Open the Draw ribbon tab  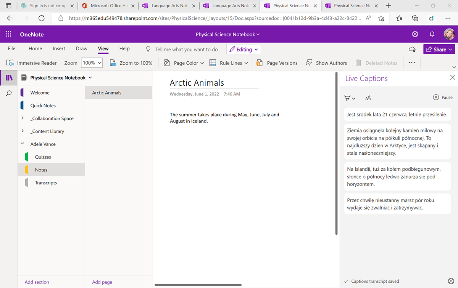tap(81, 49)
